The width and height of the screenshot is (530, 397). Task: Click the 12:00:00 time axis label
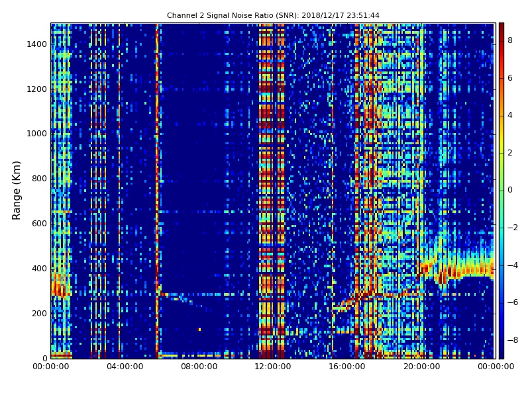click(273, 367)
